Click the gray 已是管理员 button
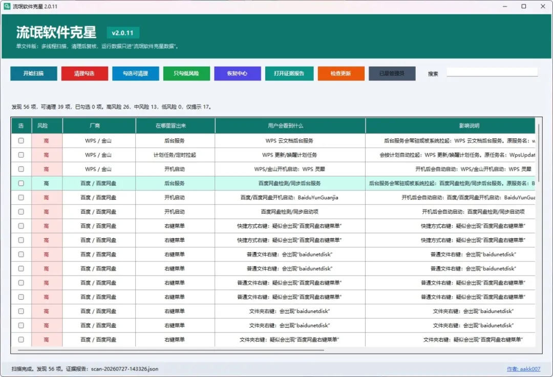The image size is (553, 377). (x=392, y=73)
